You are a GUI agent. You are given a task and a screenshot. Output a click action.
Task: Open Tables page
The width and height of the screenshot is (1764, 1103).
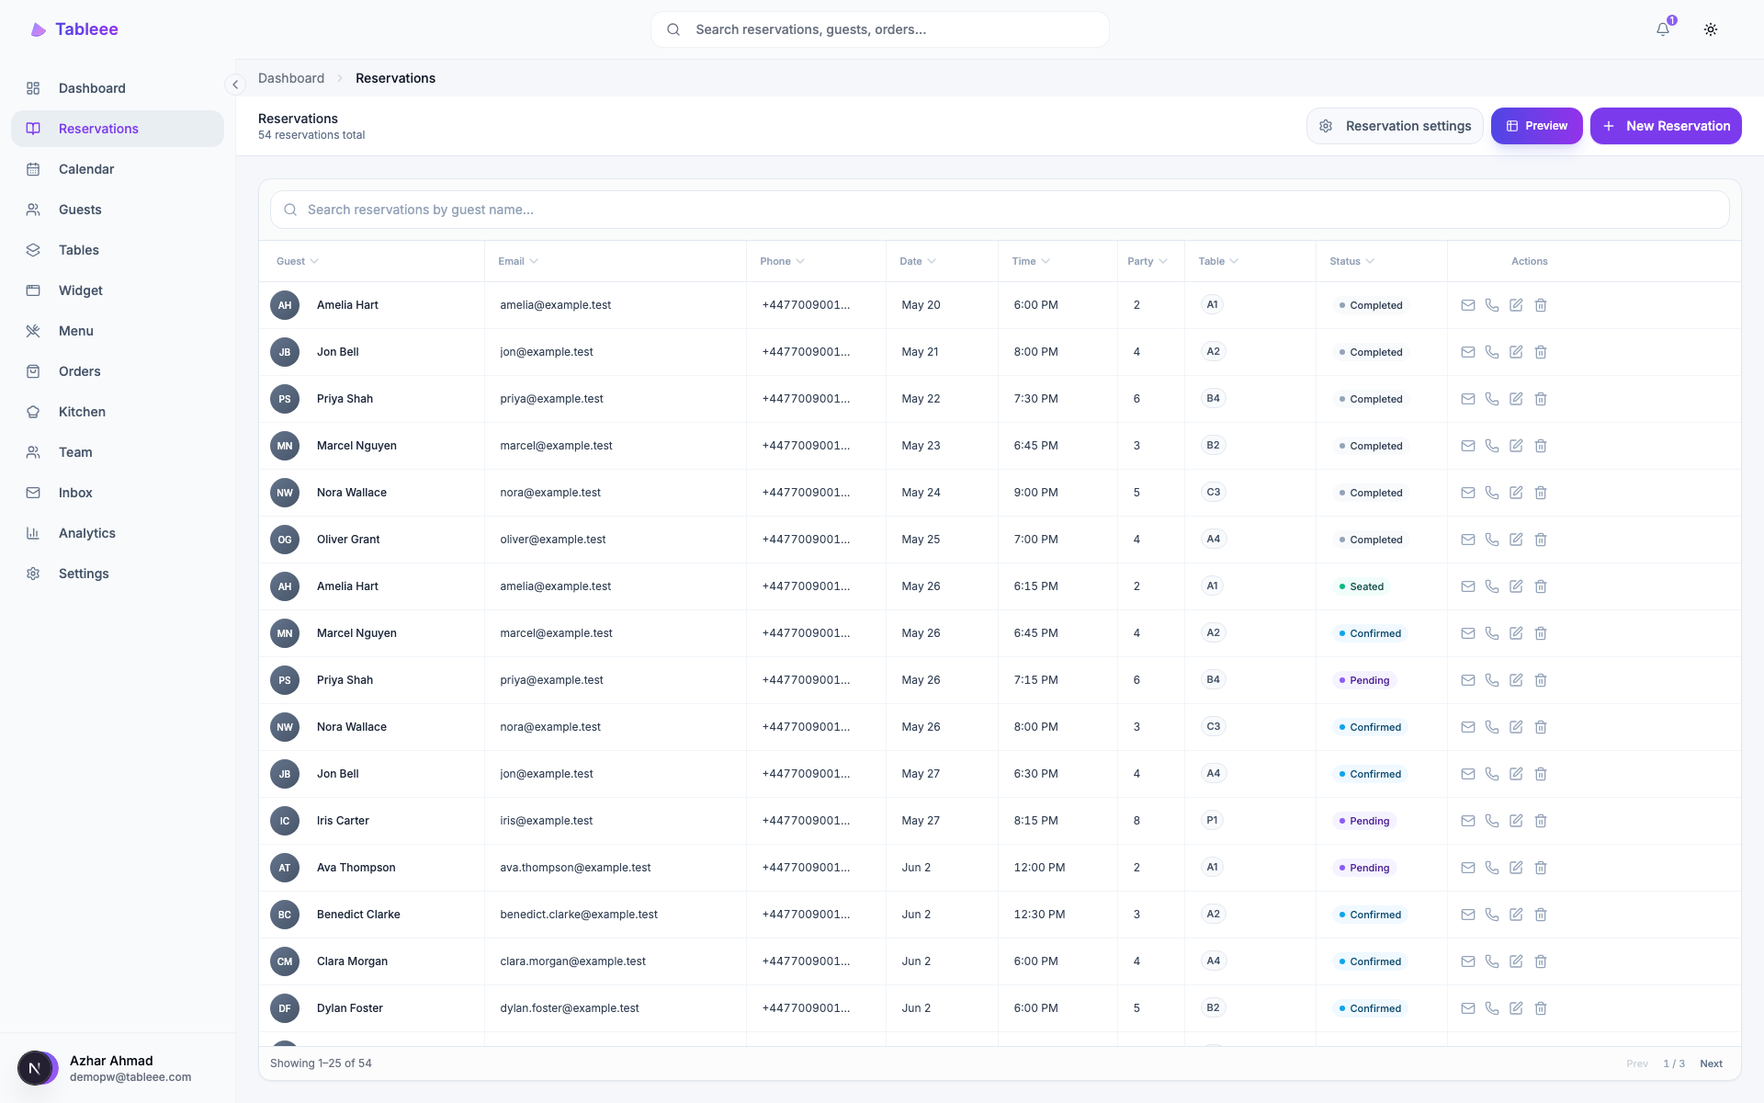click(x=118, y=250)
